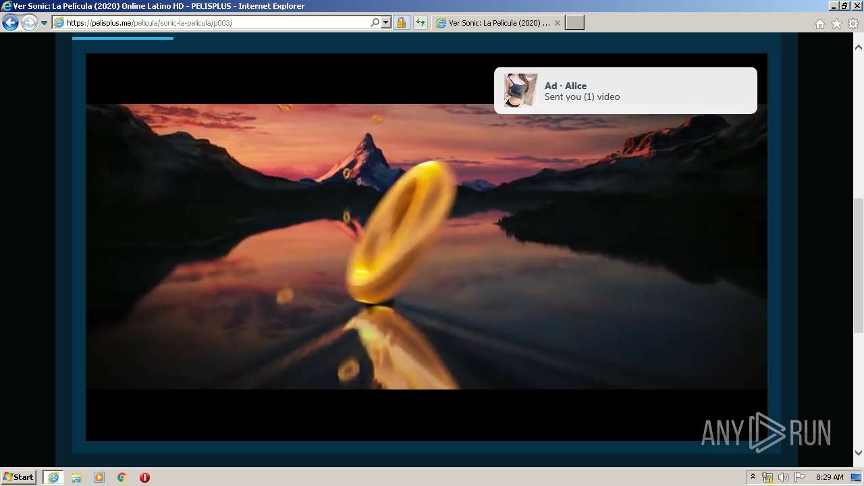This screenshot has width=864, height=486.
Task: Click the page scrollbar up arrow
Action: (859, 48)
